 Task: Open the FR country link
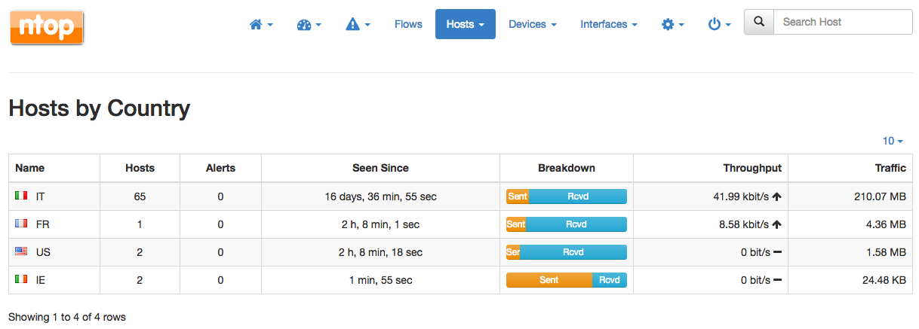tap(43, 224)
